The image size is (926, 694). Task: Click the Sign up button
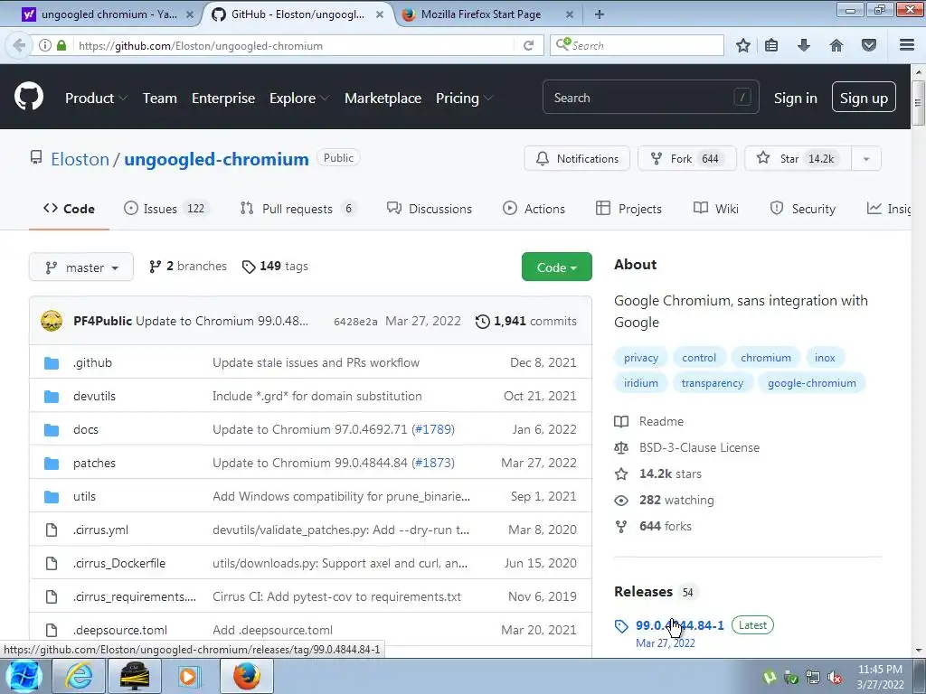(x=864, y=98)
